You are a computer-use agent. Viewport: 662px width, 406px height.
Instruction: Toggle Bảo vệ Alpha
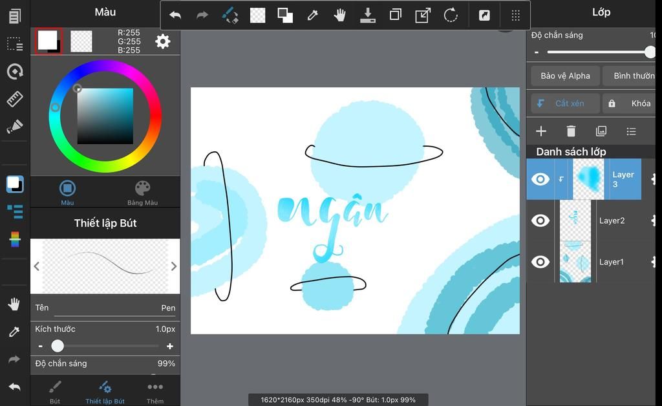coord(565,76)
